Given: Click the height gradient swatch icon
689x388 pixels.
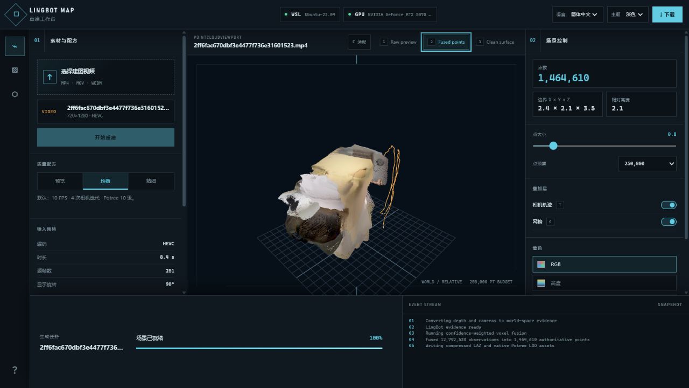Looking at the screenshot, I should 541,283.
